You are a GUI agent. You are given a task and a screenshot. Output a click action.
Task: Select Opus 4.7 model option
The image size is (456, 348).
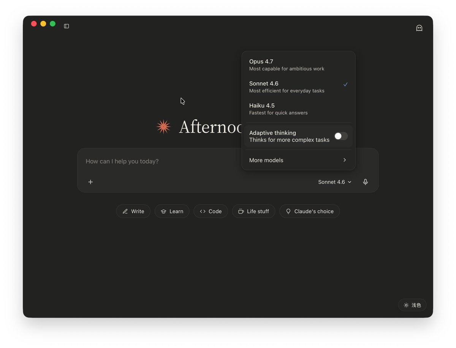(298, 65)
